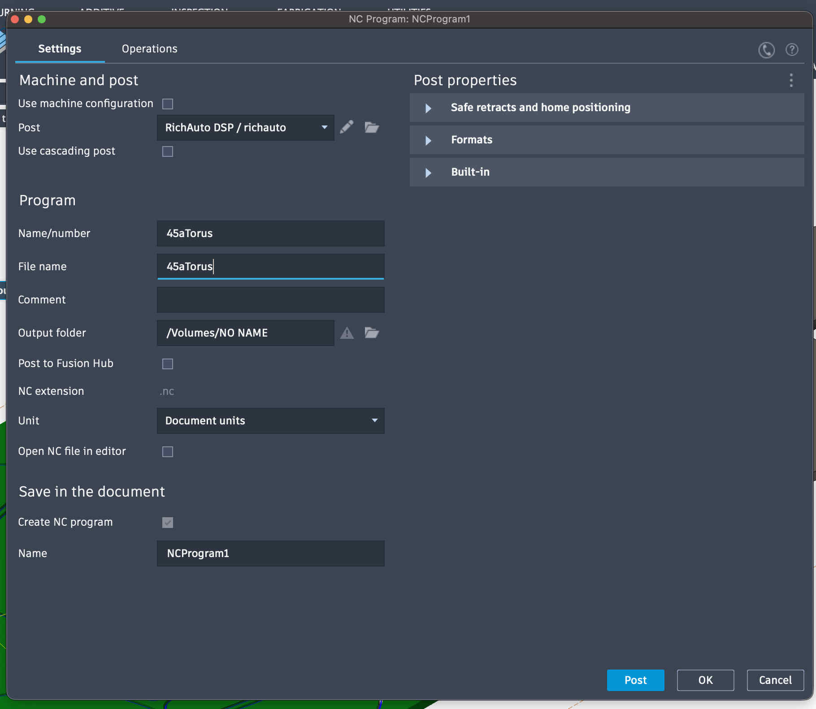Expand the Built-in section

607,172
